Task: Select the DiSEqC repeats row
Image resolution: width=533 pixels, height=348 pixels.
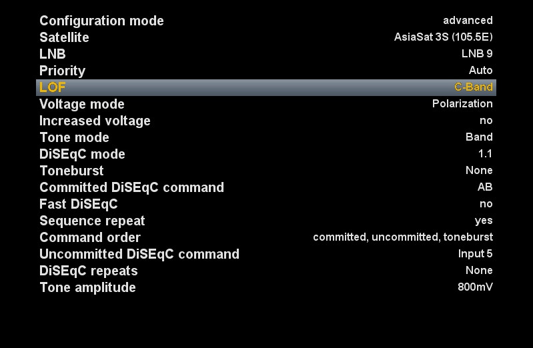Action: click(x=266, y=271)
